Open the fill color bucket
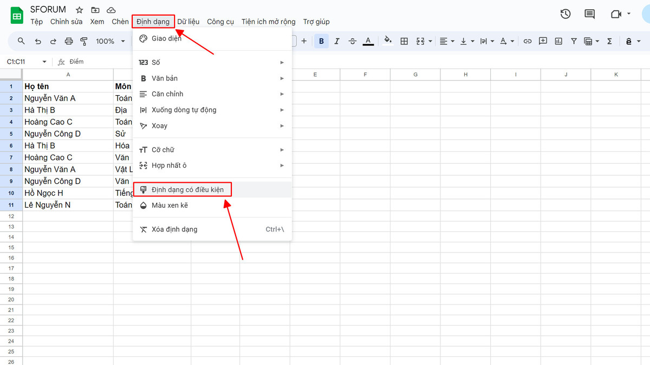 click(388, 41)
